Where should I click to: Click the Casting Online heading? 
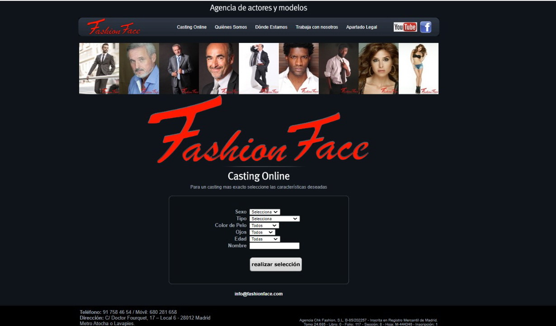point(259,176)
